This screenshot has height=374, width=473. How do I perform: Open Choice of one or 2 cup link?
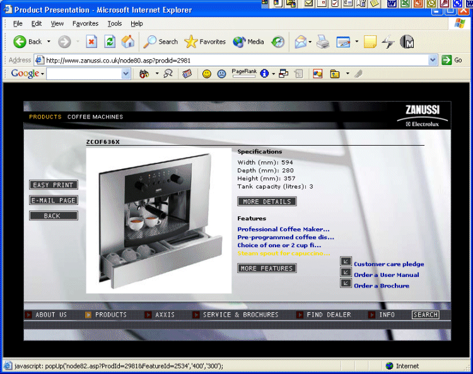point(279,245)
